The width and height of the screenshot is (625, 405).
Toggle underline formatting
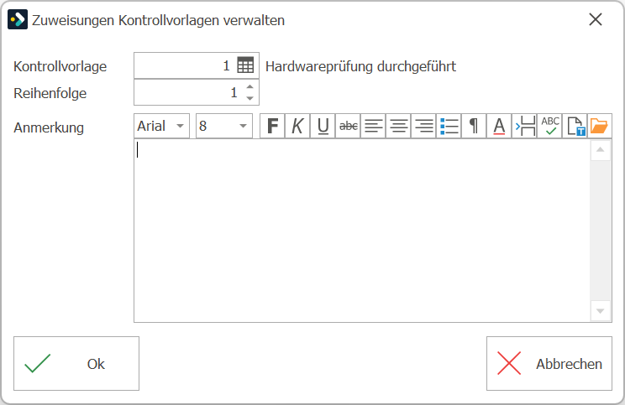coord(323,126)
